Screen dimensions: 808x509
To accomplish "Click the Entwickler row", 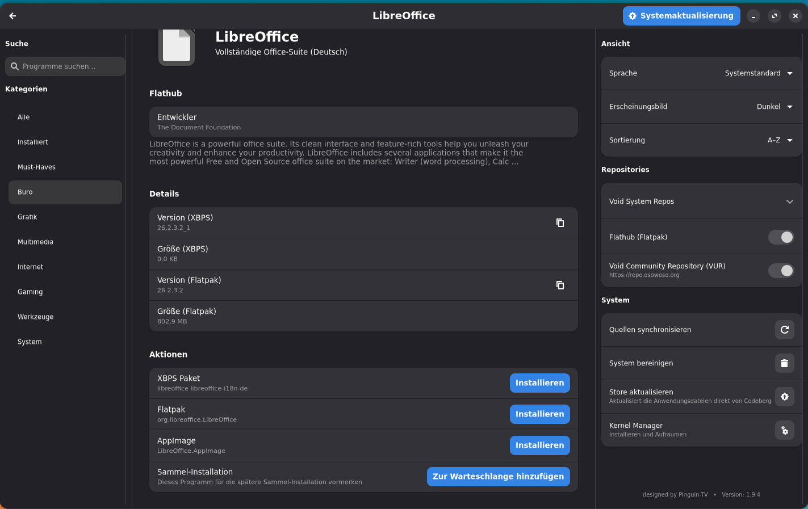I will pyautogui.click(x=363, y=122).
